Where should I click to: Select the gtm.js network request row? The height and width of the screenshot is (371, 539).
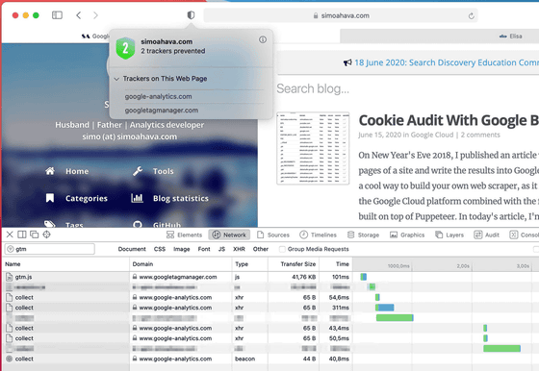[x=177, y=277]
